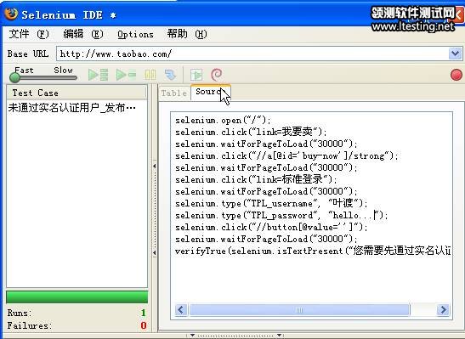Image resolution: width=465 pixels, height=339 pixels.
Task: Click the TPL_username type line
Action: coord(271,203)
